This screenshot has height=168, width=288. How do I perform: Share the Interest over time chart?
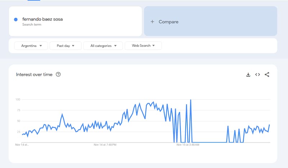(x=267, y=75)
